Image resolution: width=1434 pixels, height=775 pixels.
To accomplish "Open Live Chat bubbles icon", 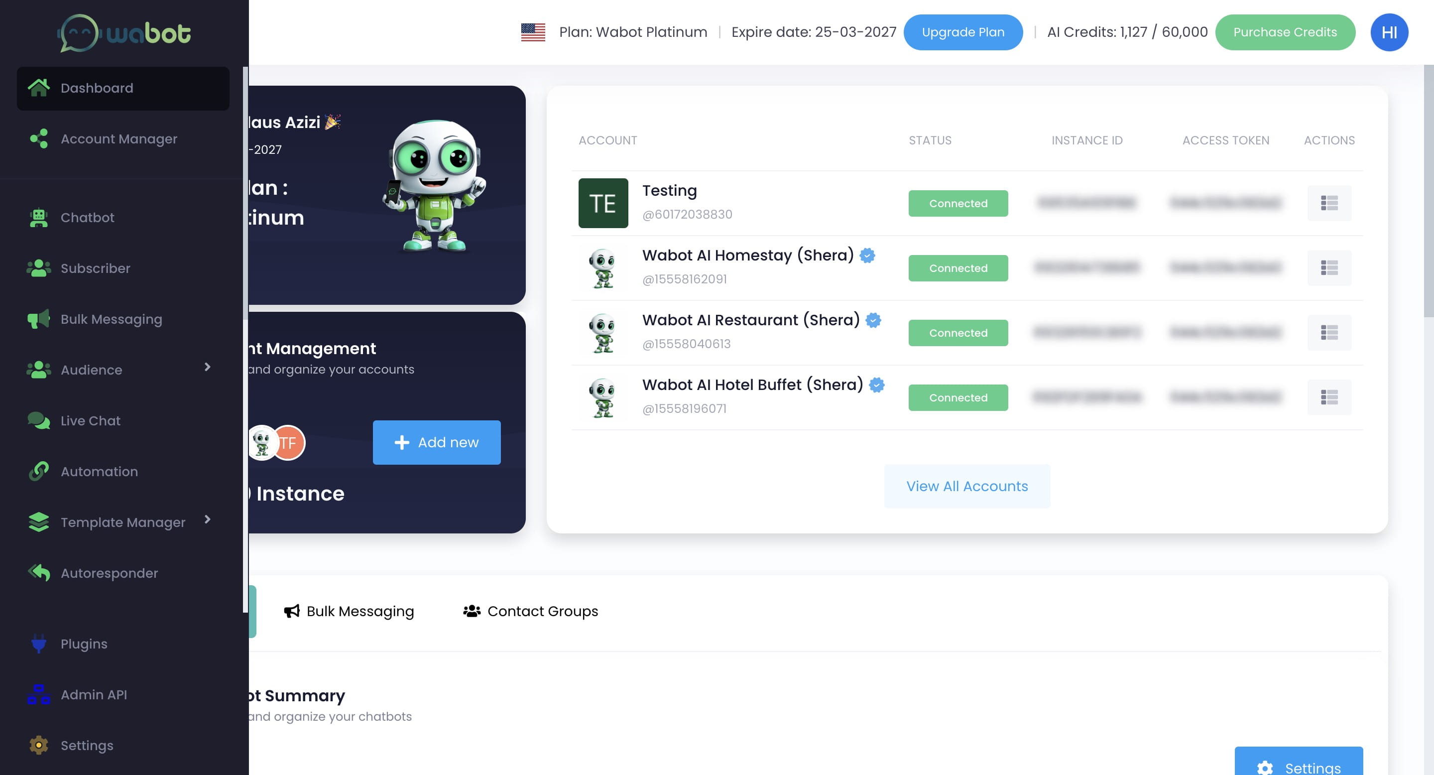I will coord(38,421).
